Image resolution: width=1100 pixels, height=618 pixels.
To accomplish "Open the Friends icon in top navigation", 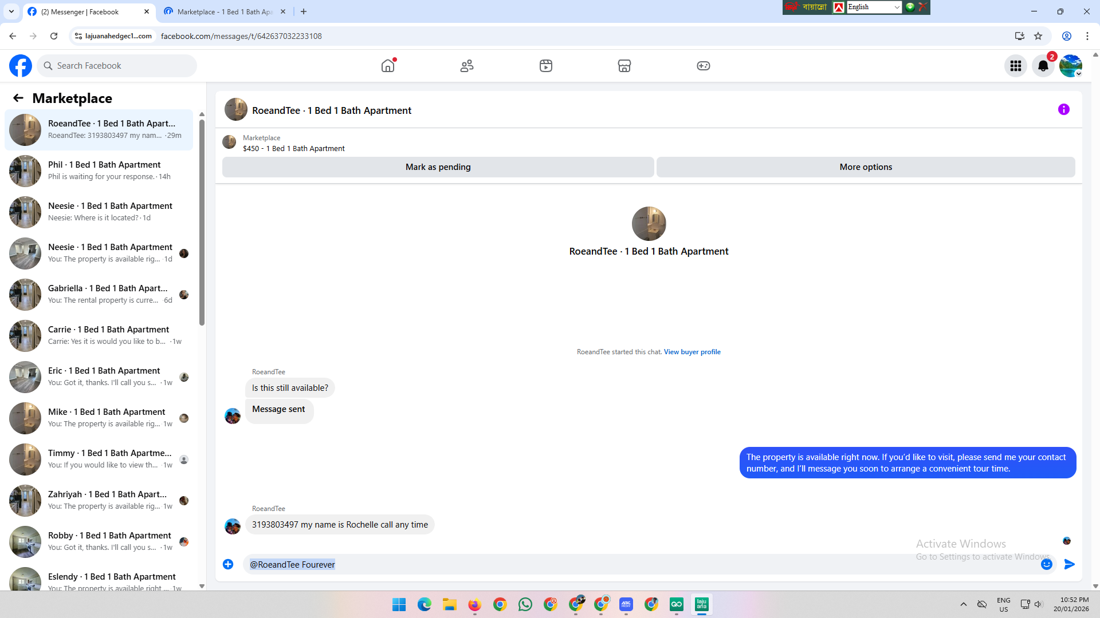I will point(467,66).
